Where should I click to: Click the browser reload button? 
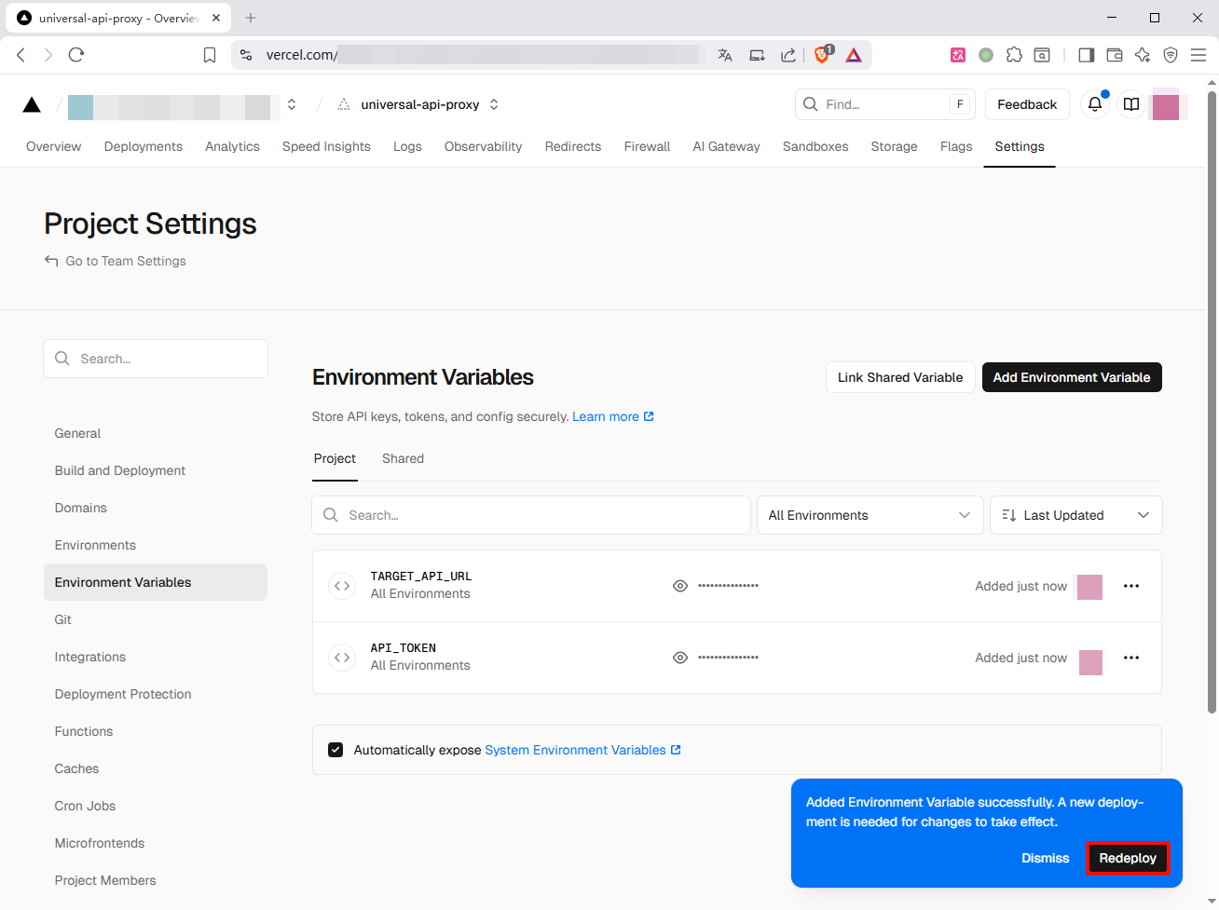pyautogui.click(x=76, y=55)
